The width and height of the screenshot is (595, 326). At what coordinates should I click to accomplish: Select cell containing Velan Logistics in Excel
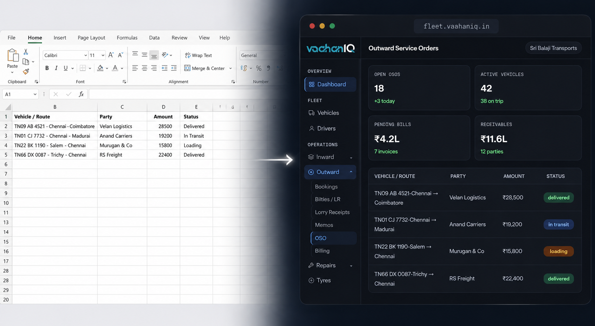[x=122, y=126]
